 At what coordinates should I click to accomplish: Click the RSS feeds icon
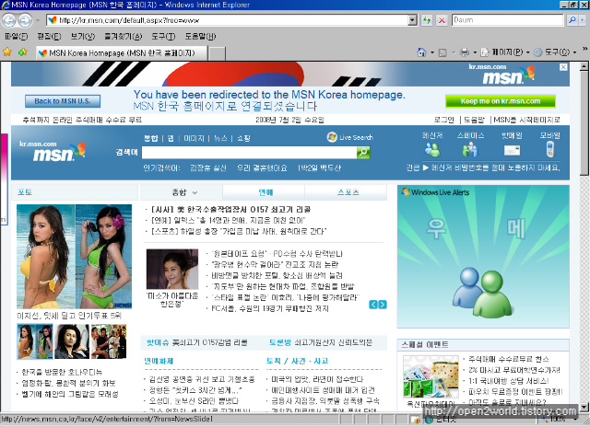(x=442, y=52)
